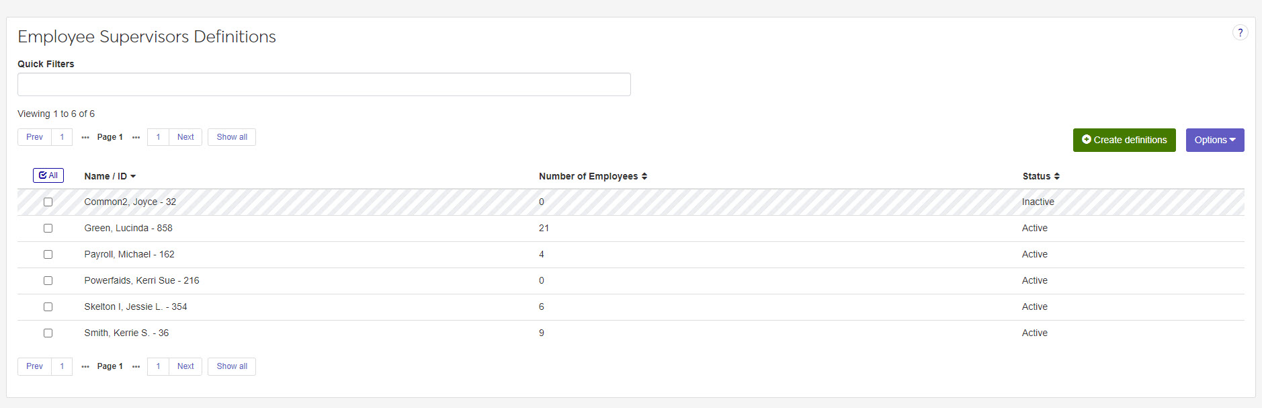Go to Next page using top pagination
Screen dimensions: 1262x408
185,137
